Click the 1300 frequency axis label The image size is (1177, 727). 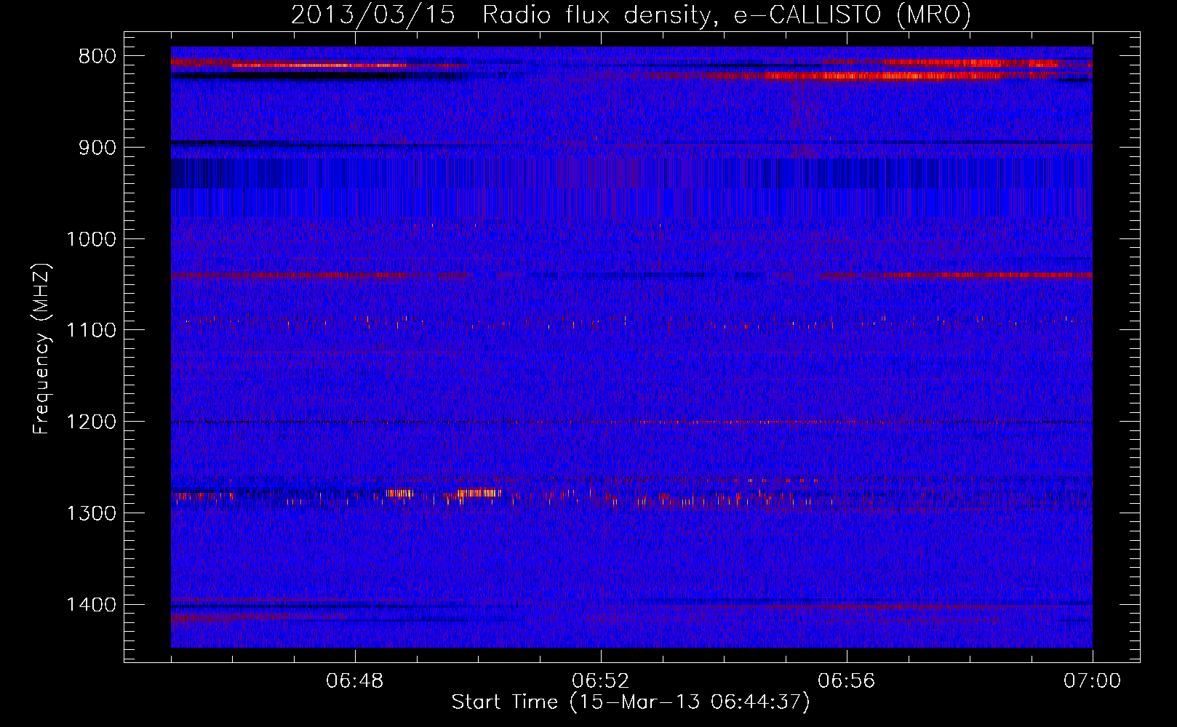[x=91, y=513]
